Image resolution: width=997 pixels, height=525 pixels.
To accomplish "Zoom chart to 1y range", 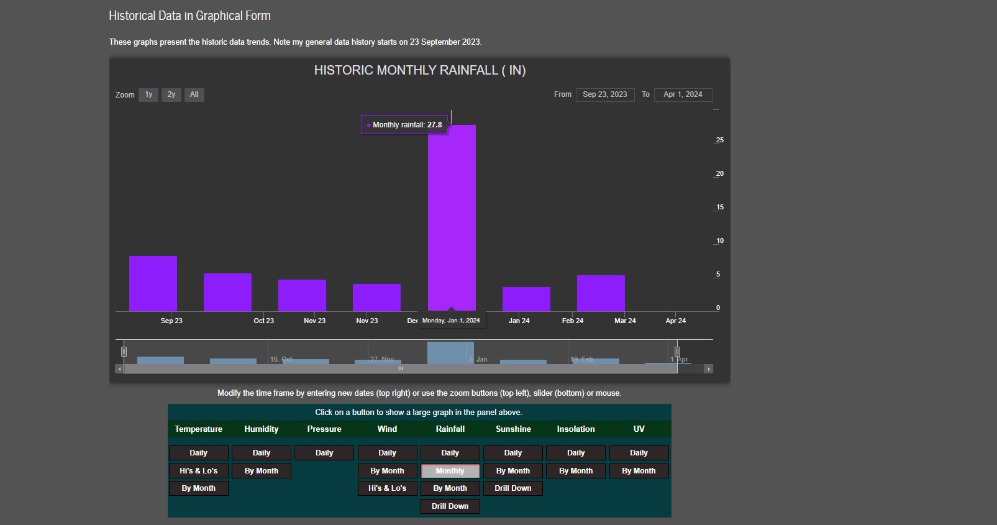I will (x=148, y=94).
